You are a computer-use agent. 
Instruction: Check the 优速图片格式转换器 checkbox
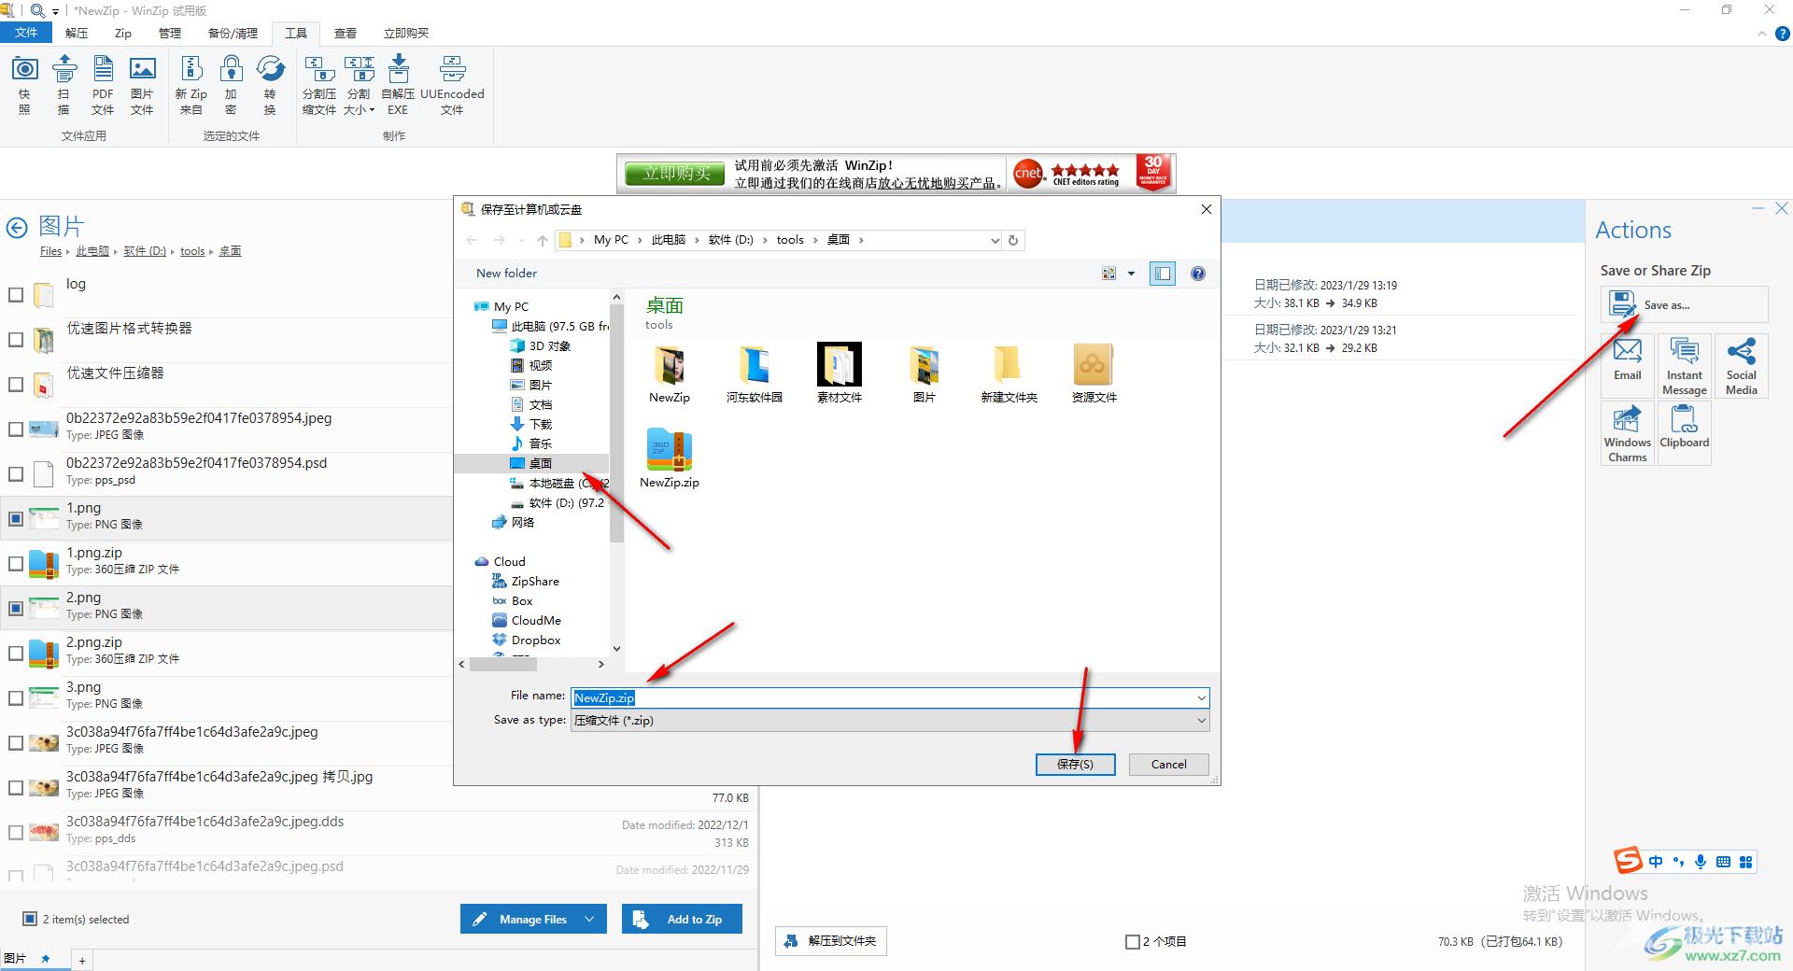[16, 340]
